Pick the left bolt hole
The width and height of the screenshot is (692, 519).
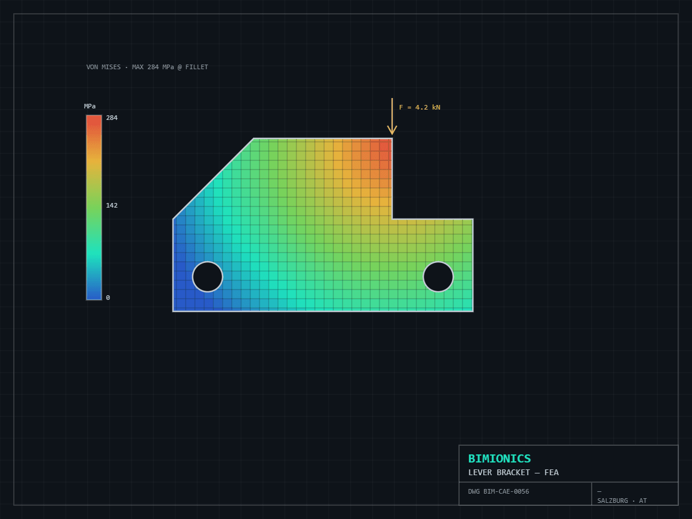[208, 277]
